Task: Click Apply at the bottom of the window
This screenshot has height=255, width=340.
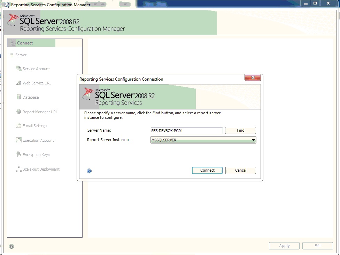Action: coord(284,245)
